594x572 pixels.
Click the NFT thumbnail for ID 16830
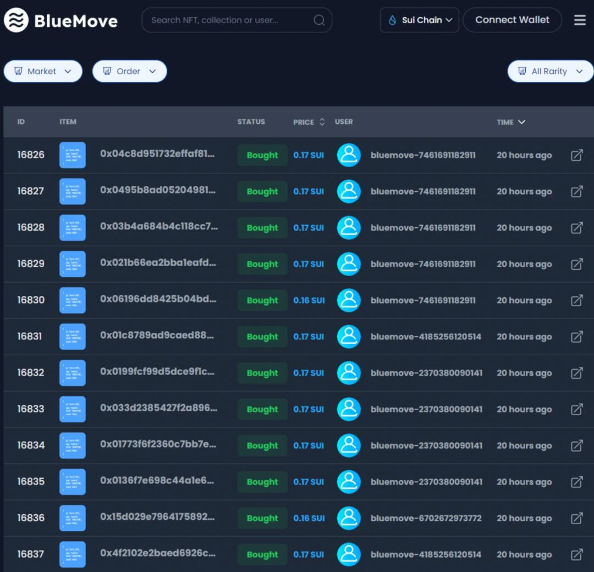pos(73,300)
